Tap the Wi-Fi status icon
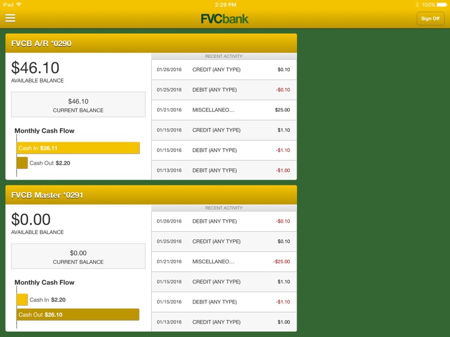The height and width of the screenshot is (337, 450). pyautogui.click(x=19, y=4)
